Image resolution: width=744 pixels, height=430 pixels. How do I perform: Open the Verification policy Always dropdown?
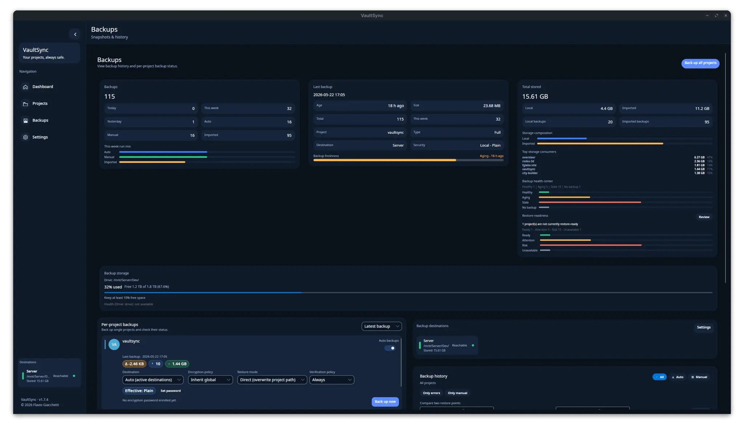tap(332, 380)
